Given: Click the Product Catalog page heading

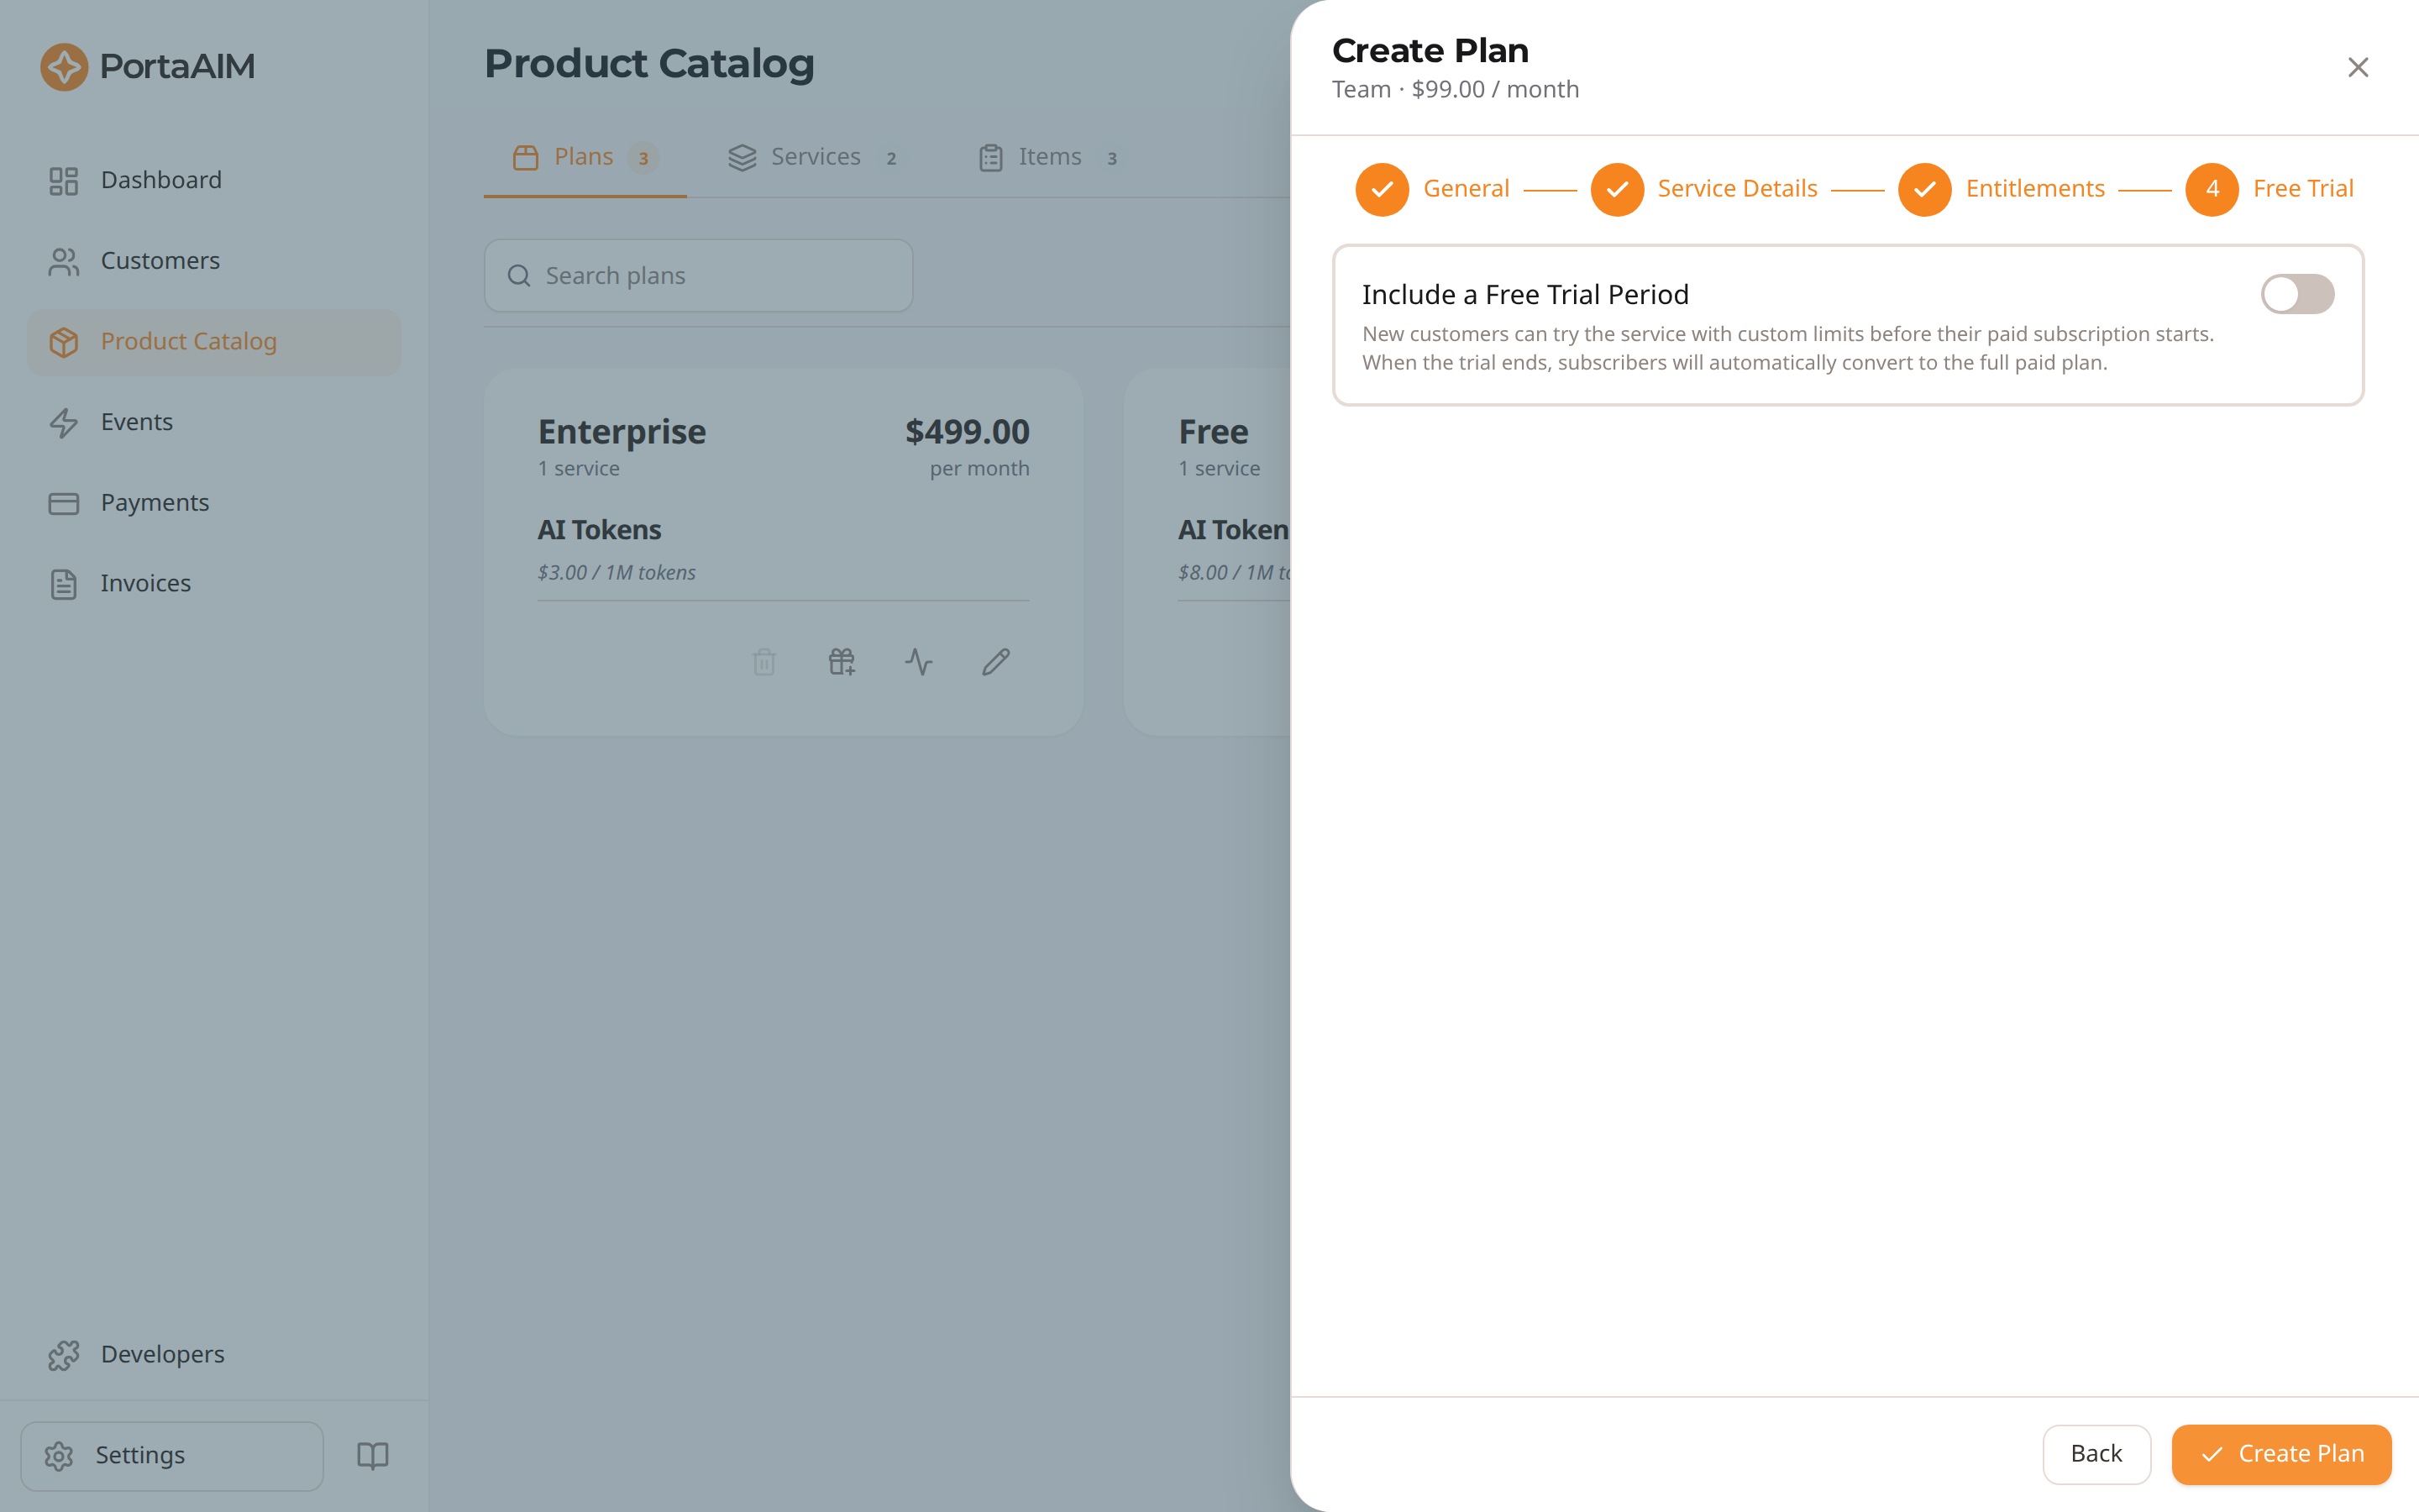Looking at the screenshot, I should pos(648,64).
